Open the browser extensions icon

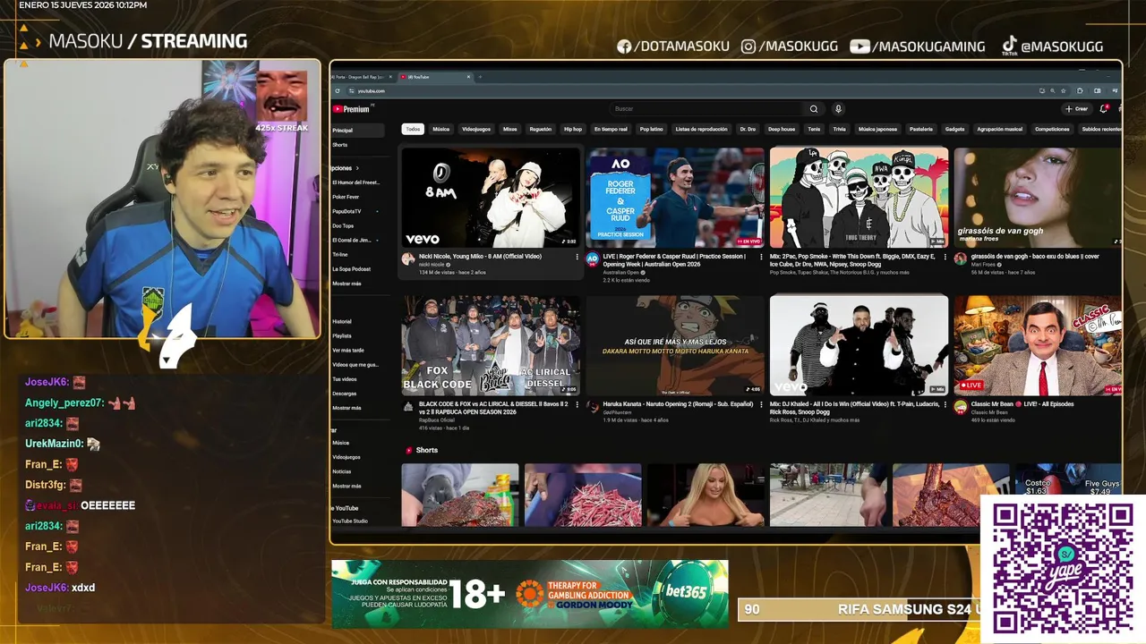[1080, 90]
